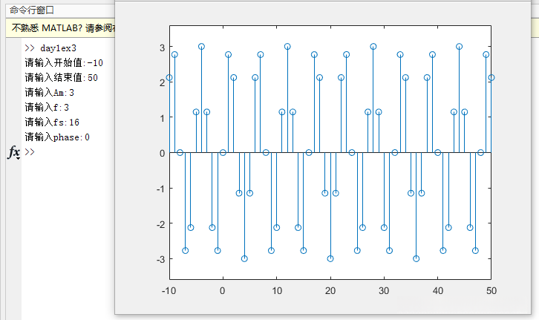This screenshot has height=320, width=539.
Task: Click the y-axis tick label 3
Action: pos(163,48)
